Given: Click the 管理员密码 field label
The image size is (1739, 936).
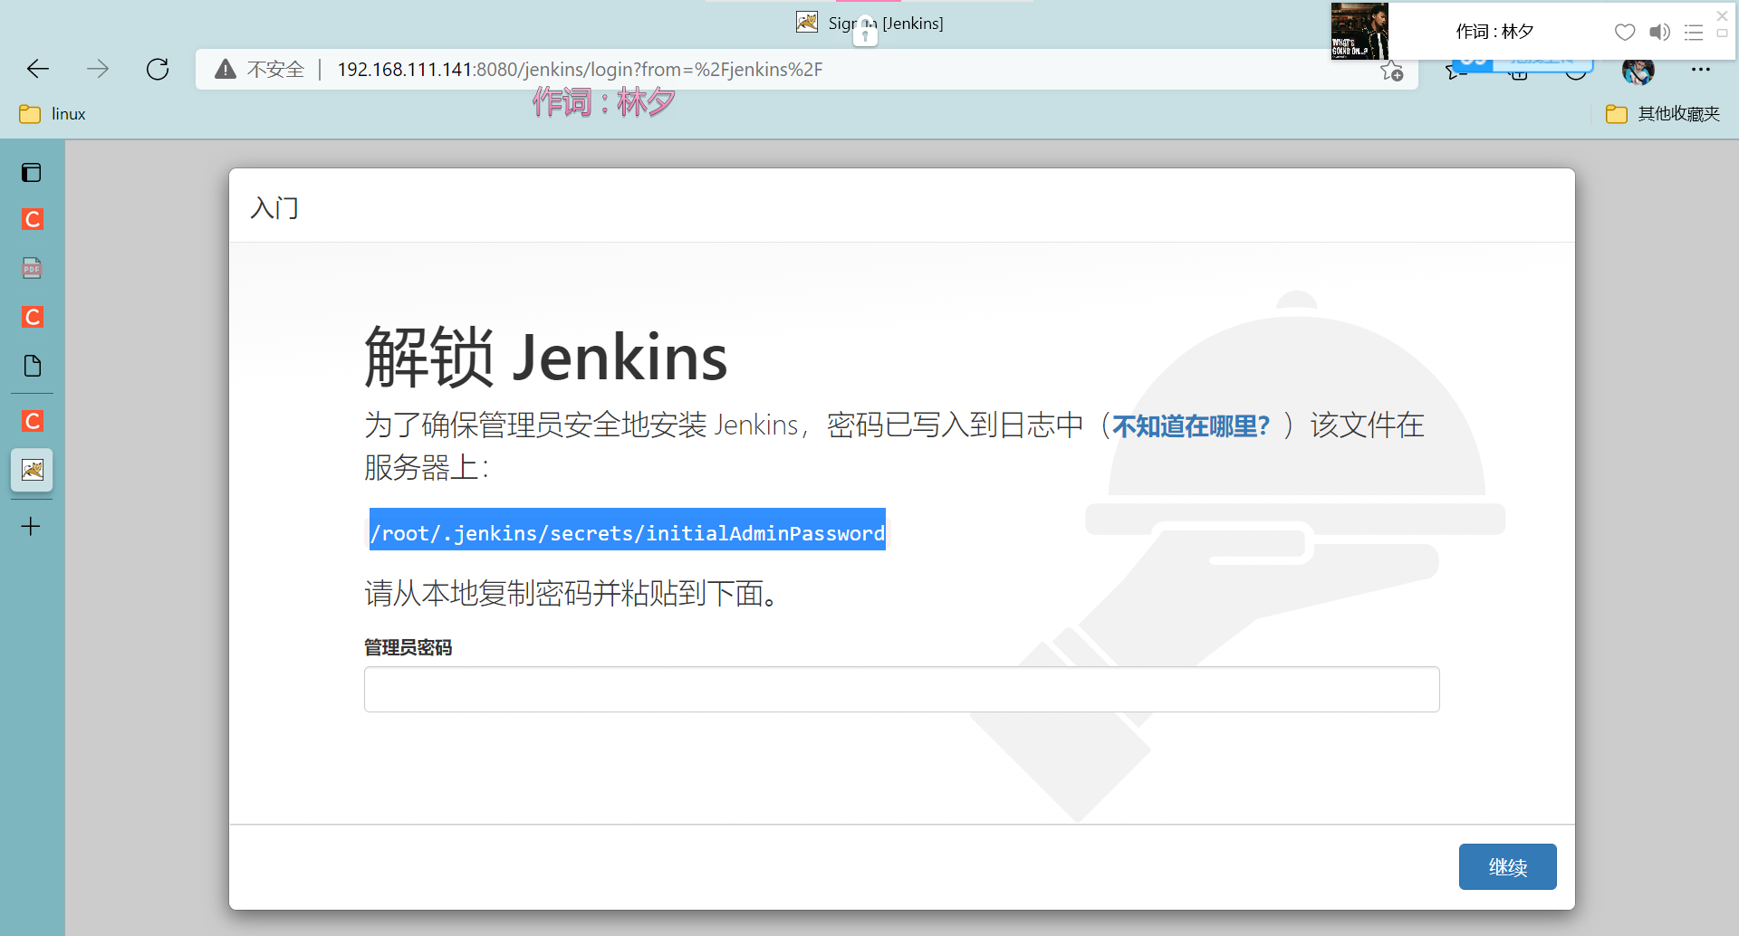Looking at the screenshot, I should (408, 647).
